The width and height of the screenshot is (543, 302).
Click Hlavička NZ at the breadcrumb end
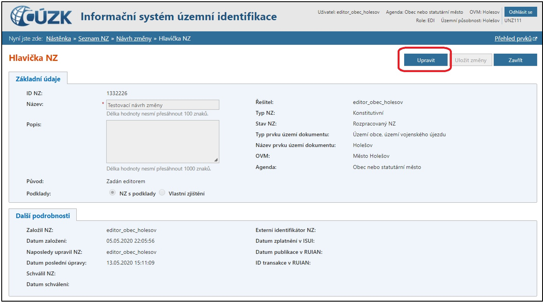175,39
